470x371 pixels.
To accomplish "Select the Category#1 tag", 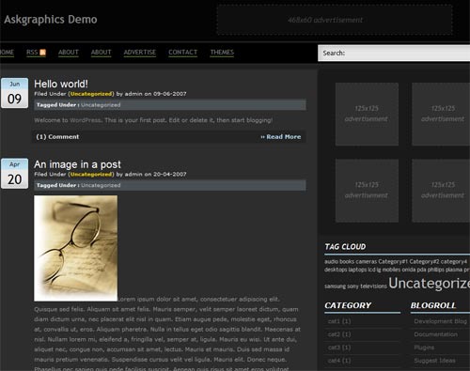I will [393, 261].
